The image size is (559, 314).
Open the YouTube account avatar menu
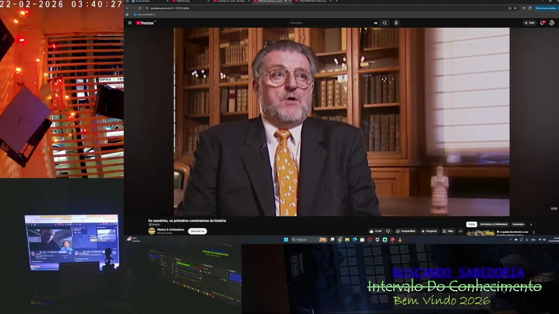tap(552, 23)
